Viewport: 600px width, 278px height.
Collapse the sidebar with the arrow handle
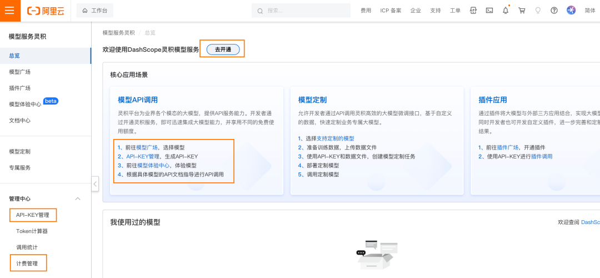96,184
